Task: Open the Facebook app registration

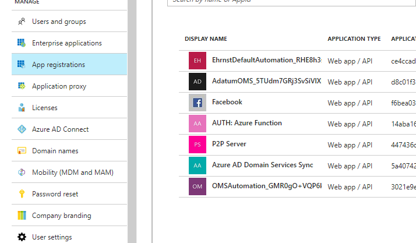Action: [x=227, y=102]
